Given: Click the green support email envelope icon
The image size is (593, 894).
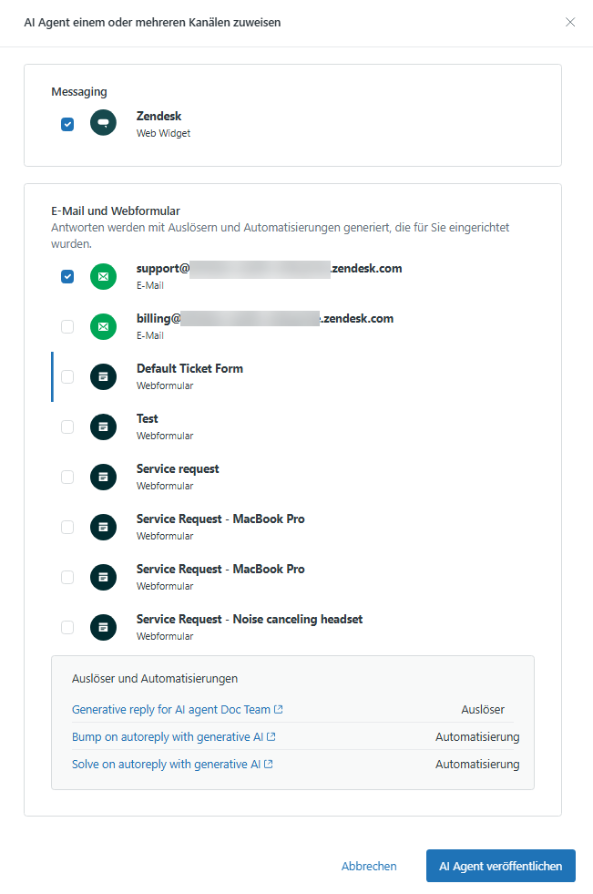Looking at the screenshot, I should [103, 276].
